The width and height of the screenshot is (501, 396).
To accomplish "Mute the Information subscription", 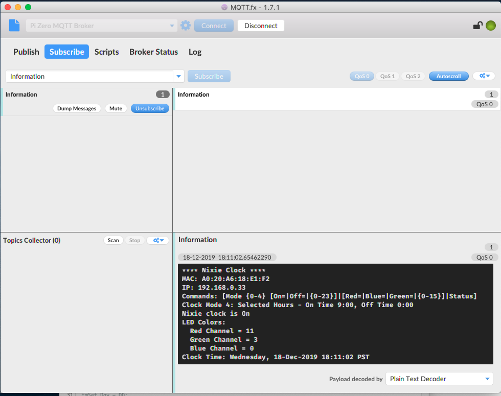I will tap(116, 108).
